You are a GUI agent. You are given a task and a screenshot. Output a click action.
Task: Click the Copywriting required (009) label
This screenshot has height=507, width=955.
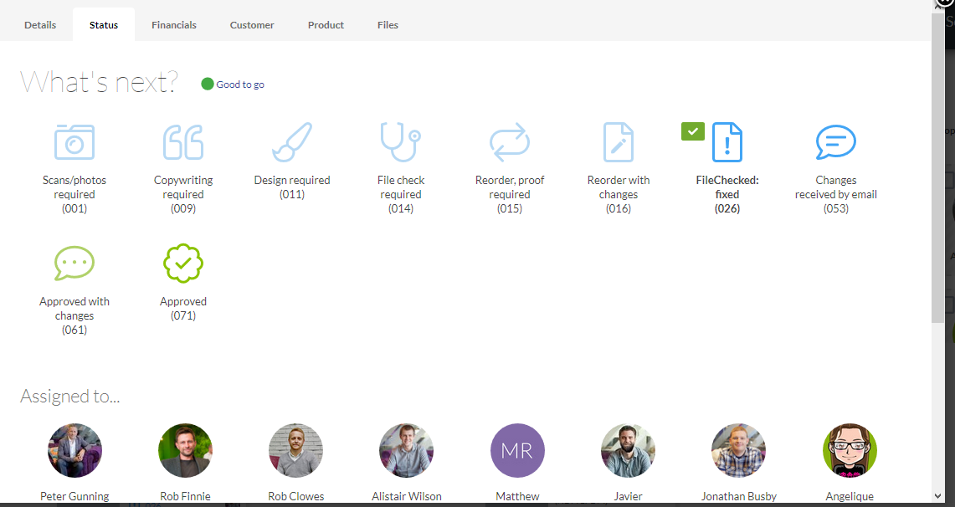pos(183,194)
